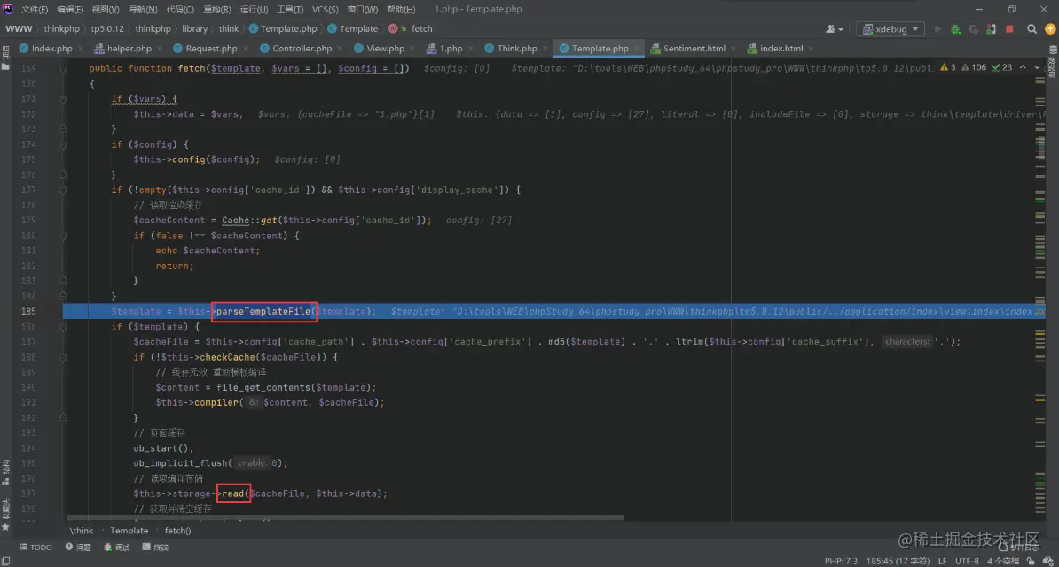This screenshot has width=1059, height=567.
Task: Go to previous highlighted error arrow
Action: [1024, 67]
